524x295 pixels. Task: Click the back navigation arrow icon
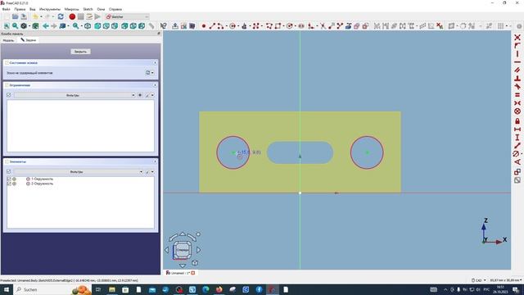(x=46, y=25)
